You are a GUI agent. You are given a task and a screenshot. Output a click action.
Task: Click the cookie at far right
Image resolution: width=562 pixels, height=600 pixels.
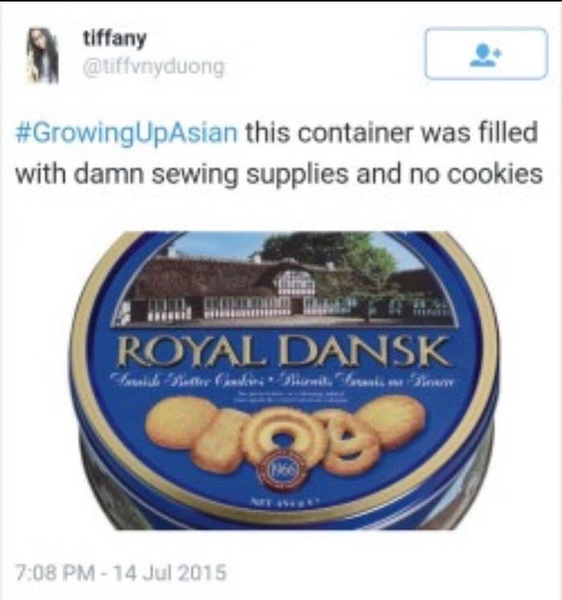coord(393,420)
